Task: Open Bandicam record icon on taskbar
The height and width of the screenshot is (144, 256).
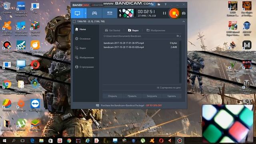Action: 180,140
